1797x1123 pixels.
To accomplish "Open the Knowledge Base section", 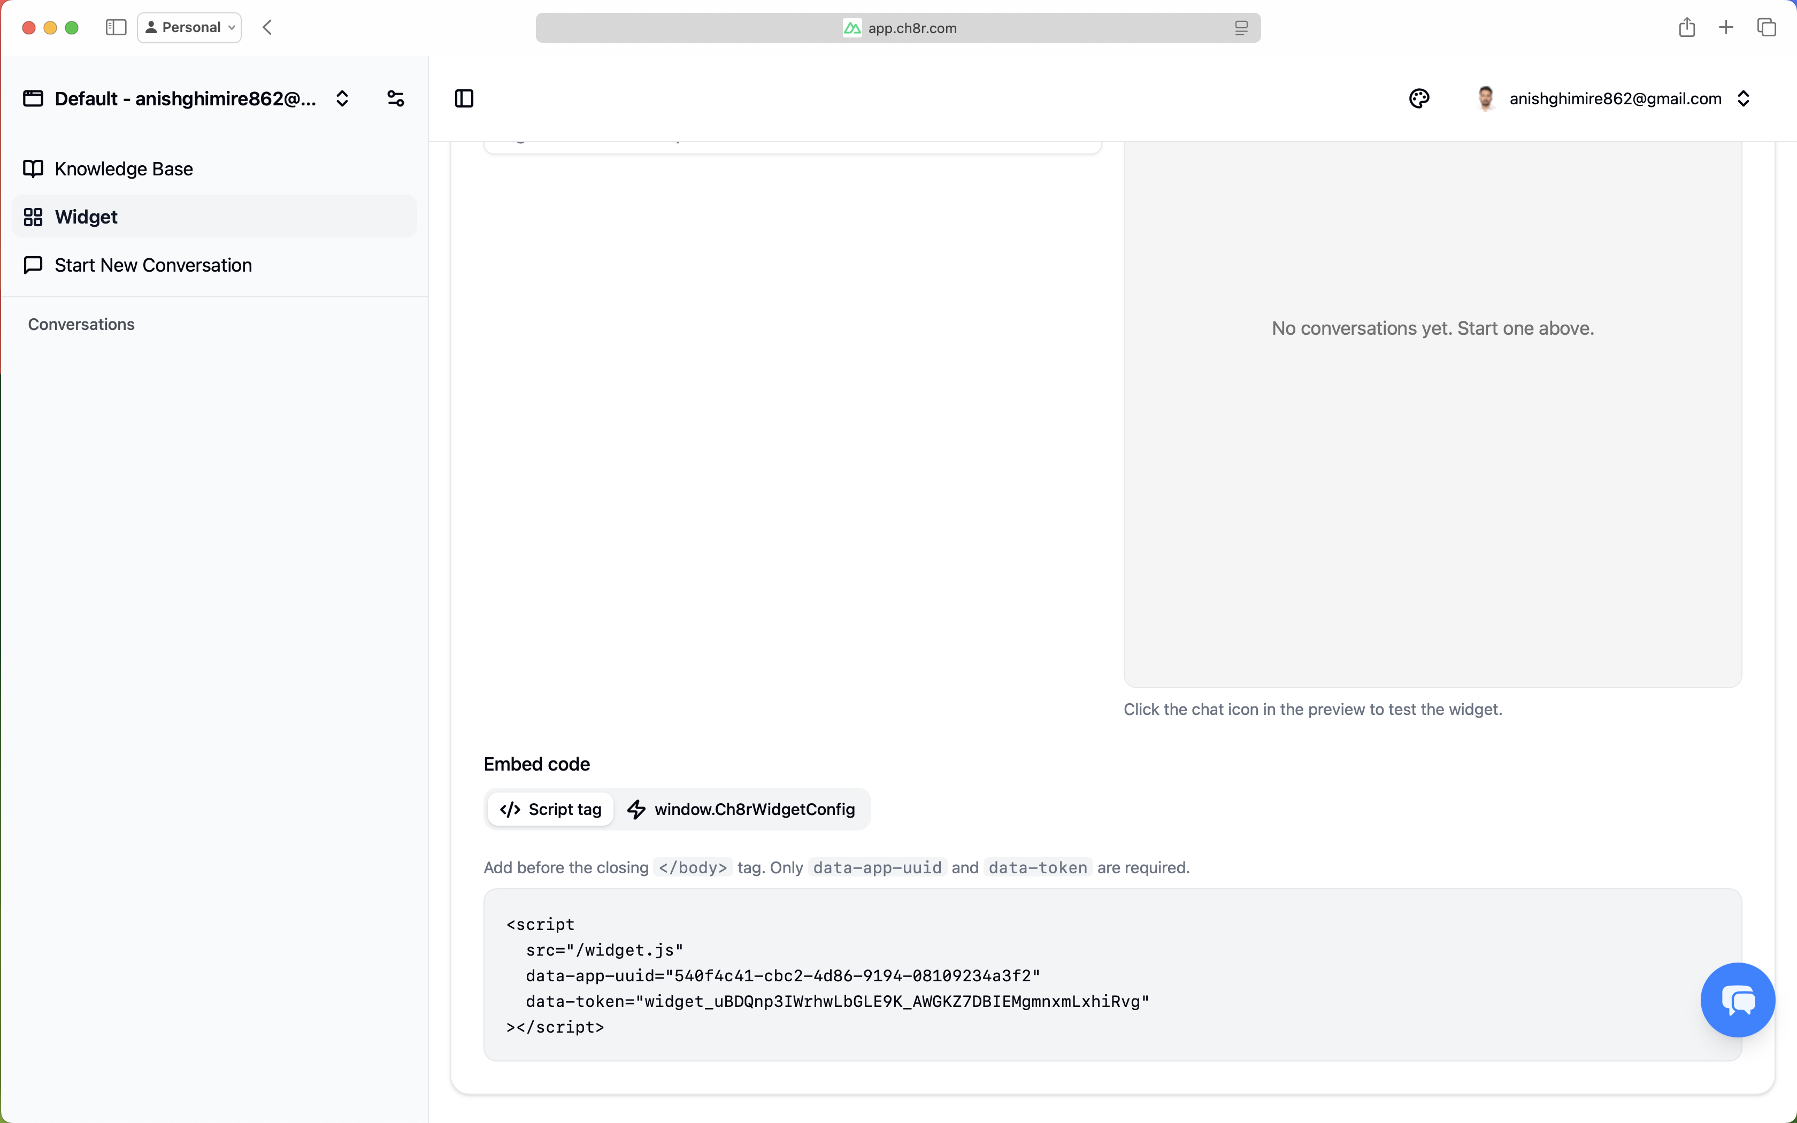I will [123, 168].
